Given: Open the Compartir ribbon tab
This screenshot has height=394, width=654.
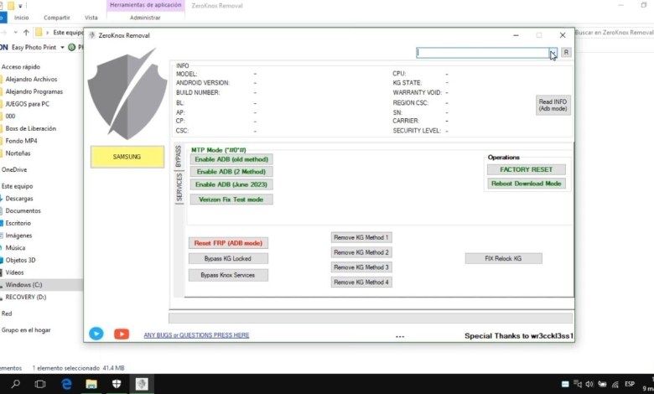Looking at the screenshot, I should coord(57,18).
